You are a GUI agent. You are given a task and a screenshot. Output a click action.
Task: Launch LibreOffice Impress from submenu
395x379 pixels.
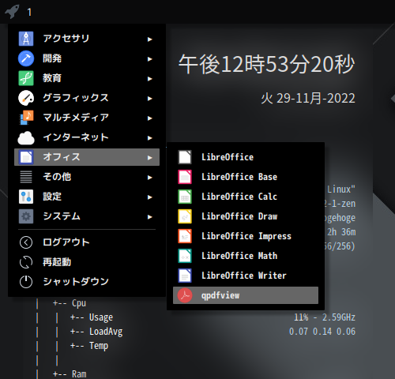[x=246, y=236]
